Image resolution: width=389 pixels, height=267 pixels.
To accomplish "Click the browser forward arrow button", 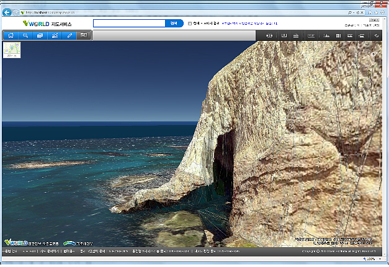I will pyautogui.click(x=16, y=12).
